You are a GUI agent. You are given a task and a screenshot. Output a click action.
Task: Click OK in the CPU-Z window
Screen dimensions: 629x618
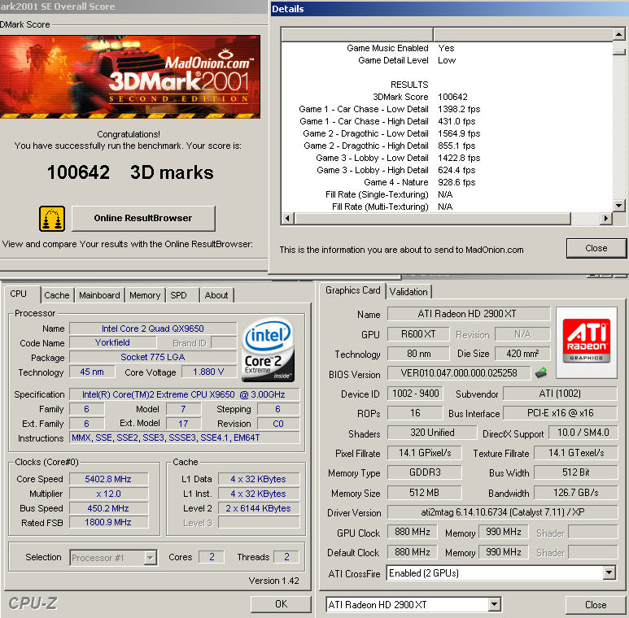281,604
